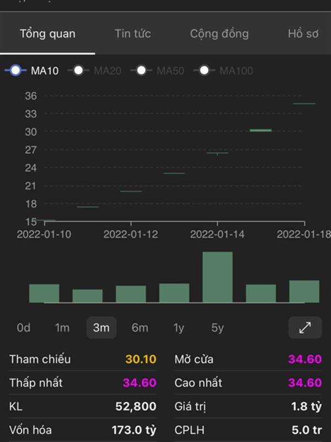Toggle the MA10 moving average line
Image resolution: width=331 pixels, height=442 pixels.
31,71
